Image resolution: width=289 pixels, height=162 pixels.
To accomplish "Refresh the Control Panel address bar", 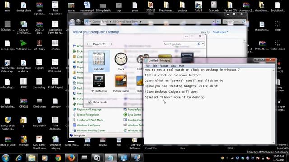I will click(x=218, y=22).
